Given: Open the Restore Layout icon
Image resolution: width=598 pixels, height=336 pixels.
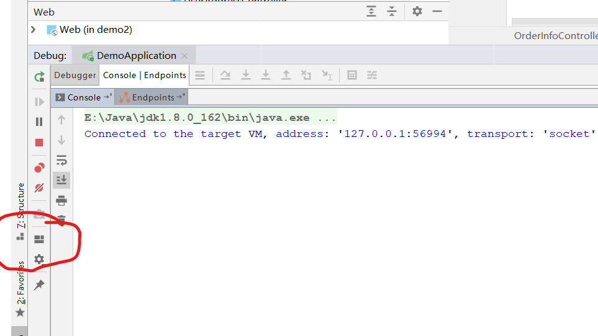Looking at the screenshot, I should [39, 239].
